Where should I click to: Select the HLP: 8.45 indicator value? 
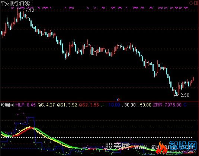[x=26, y=105]
